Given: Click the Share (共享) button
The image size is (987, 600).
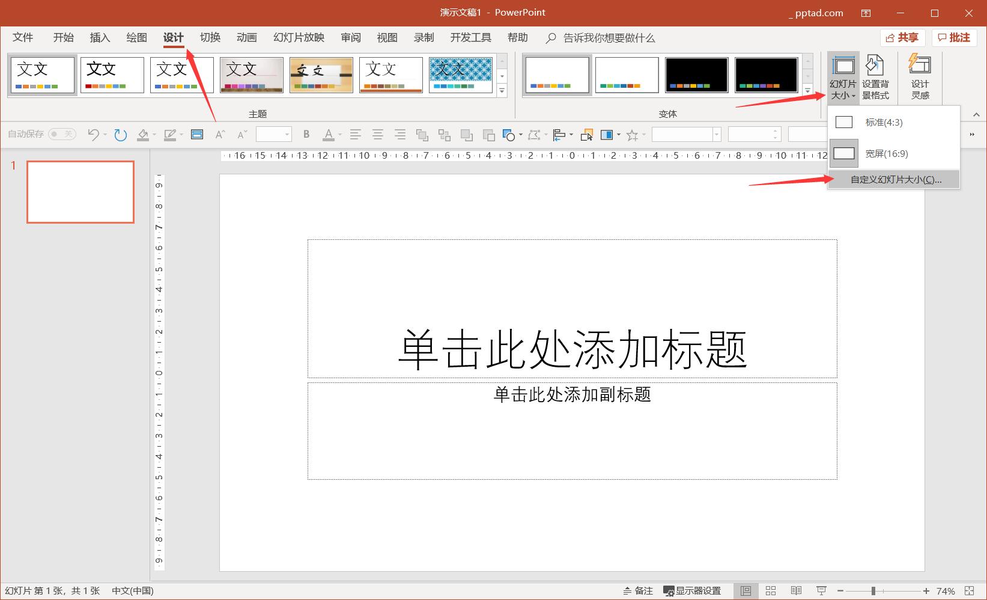Looking at the screenshot, I should (903, 37).
